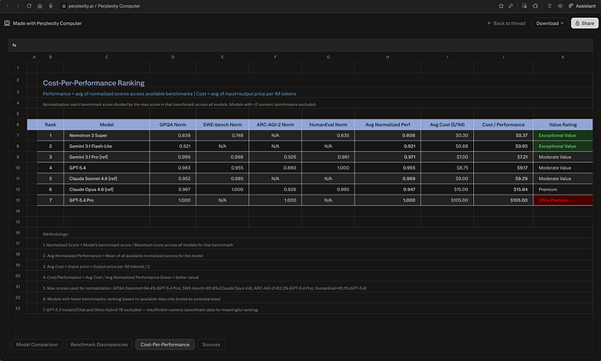Click Nemotron's green Exceptional Value cell
The width and height of the screenshot is (601, 361).
tap(562, 135)
